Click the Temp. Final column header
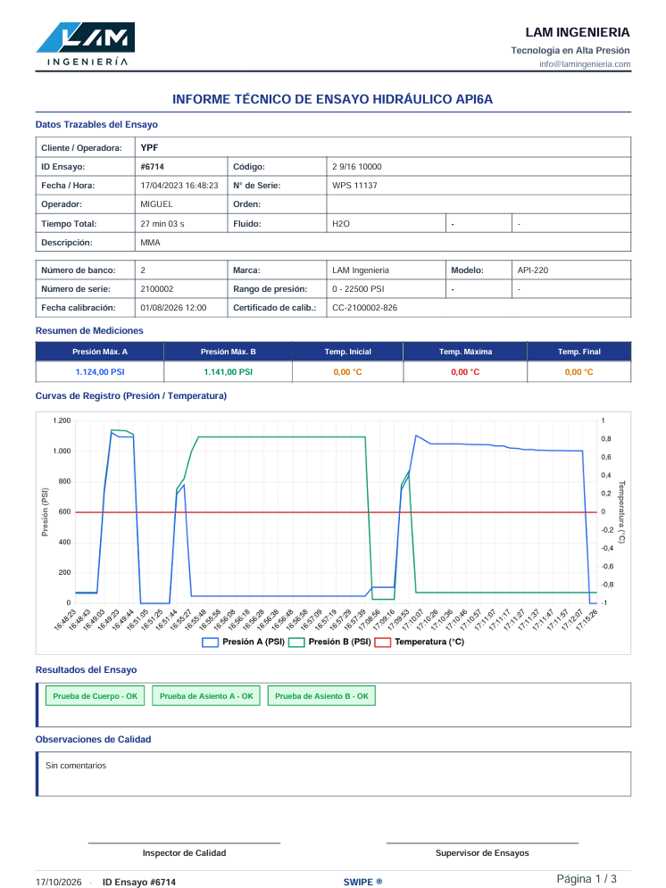 579,352
